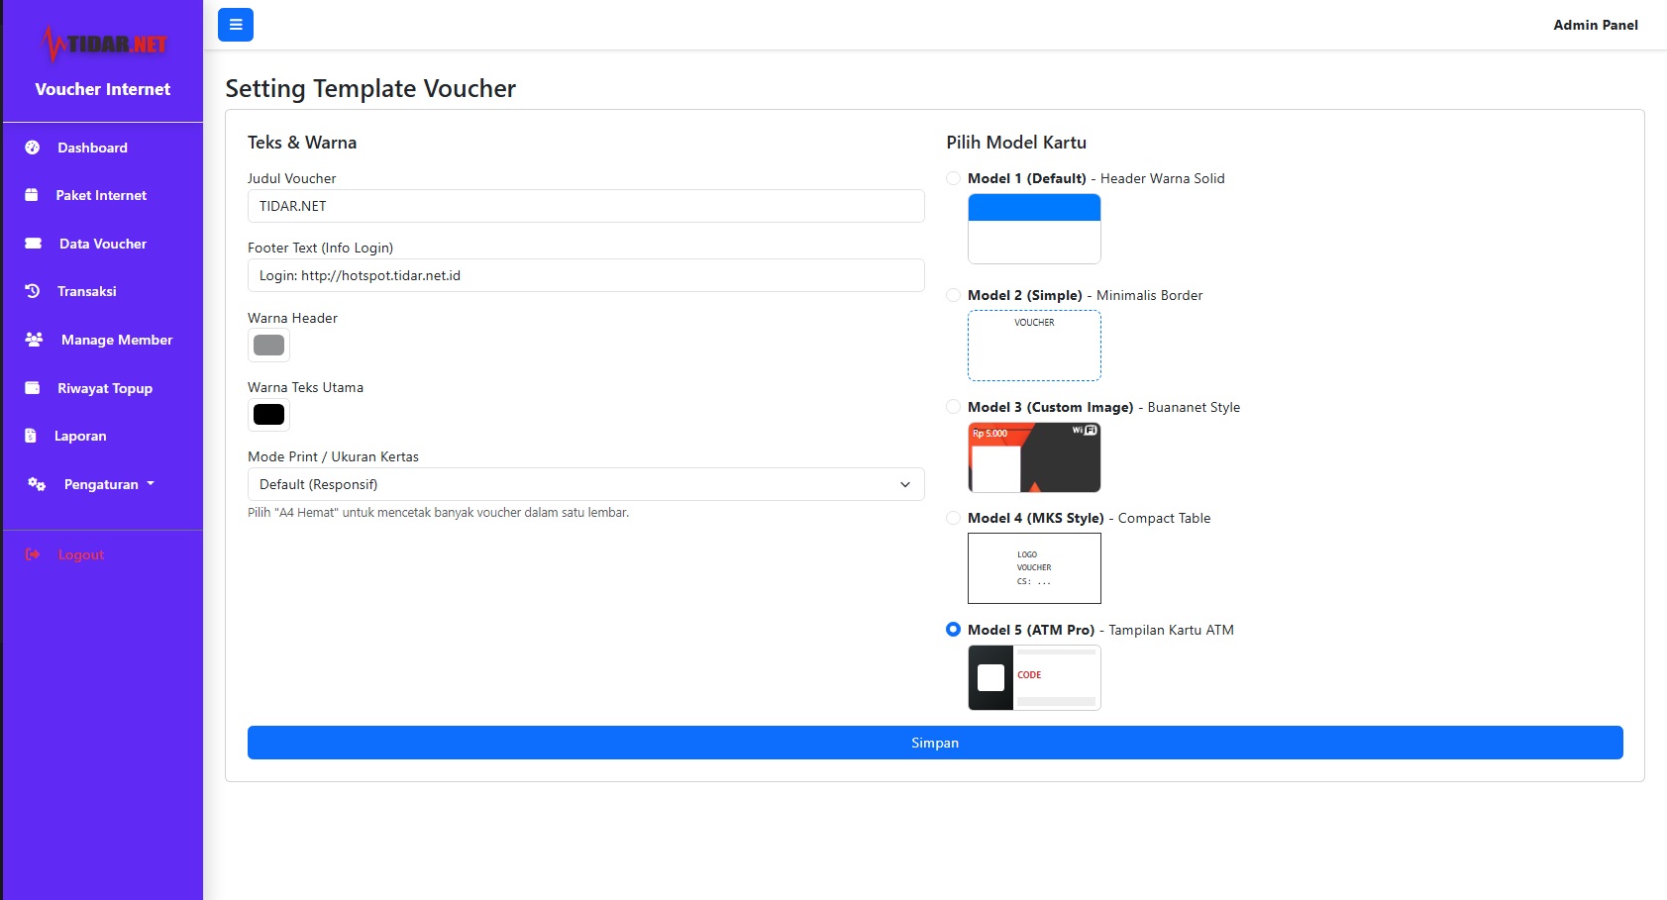Open the Mode Print / Ukuran Kertas dropdown
The height and width of the screenshot is (900, 1667).
click(585, 484)
